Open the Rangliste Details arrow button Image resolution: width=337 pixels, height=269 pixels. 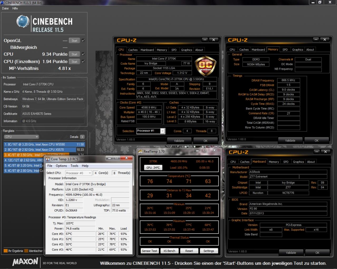click(x=82, y=137)
